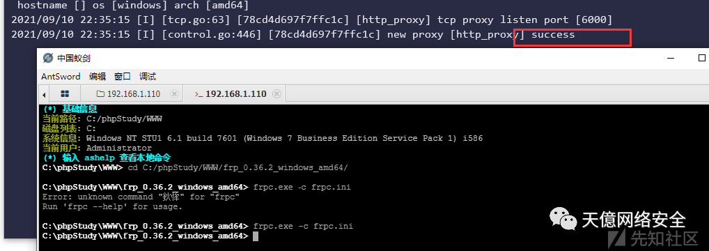Switch to the 192.168.1.110 terminal tab
This screenshot has width=709, height=251.
coord(235,94)
